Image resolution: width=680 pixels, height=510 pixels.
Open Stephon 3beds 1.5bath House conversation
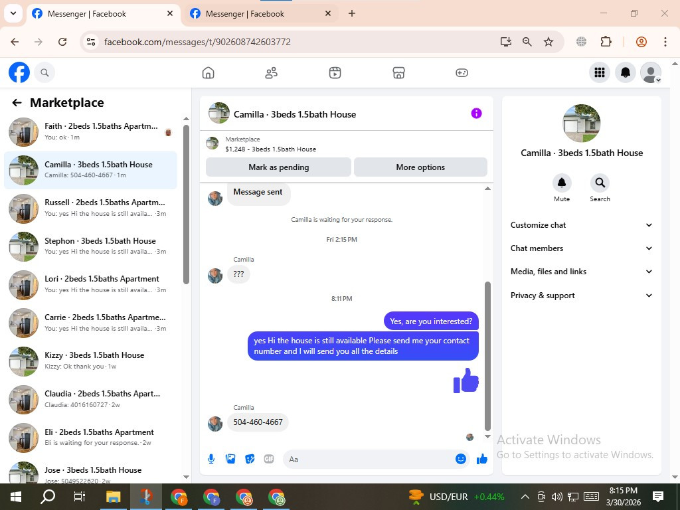point(90,246)
